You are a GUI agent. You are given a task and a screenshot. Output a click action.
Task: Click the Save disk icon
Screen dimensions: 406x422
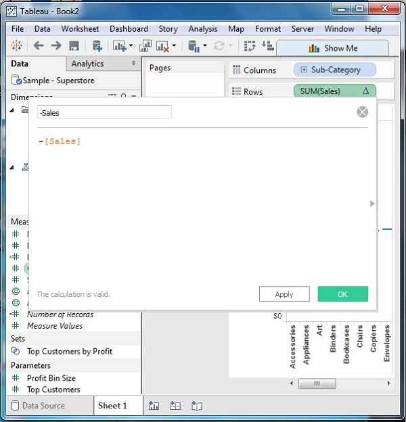pos(74,46)
